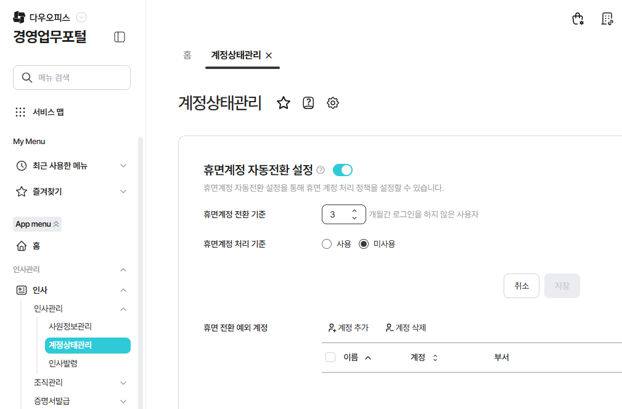This screenshot has height=409, width=622.
Task: Click the shopping bag settings icon
Action: pos(578,18)
